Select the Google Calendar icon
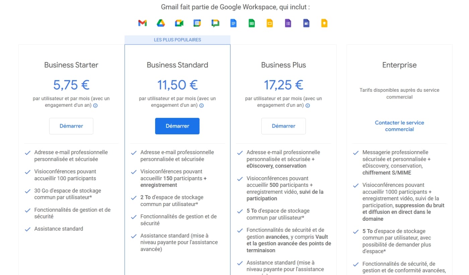 click(x=197, y=23)
